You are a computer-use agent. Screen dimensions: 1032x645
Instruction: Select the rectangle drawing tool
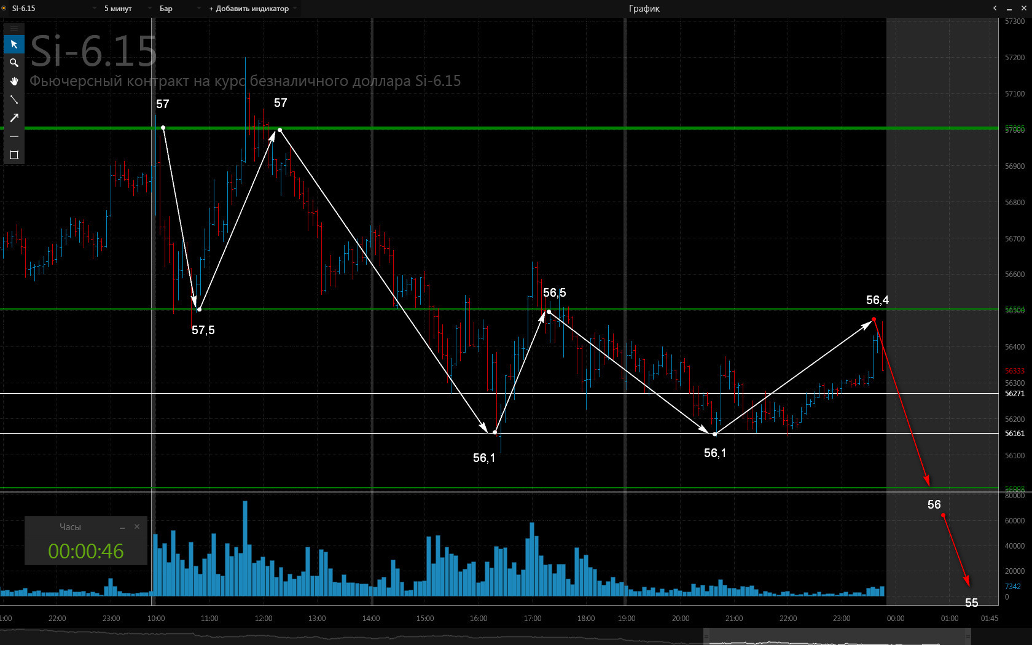[14, 155]
